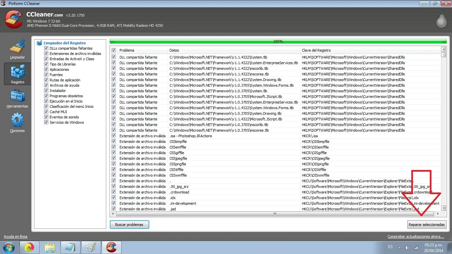The height and width of the screenshot is (254, 452).
Task: Uncheck the OISgiffile result row
Action: (114, 153)
